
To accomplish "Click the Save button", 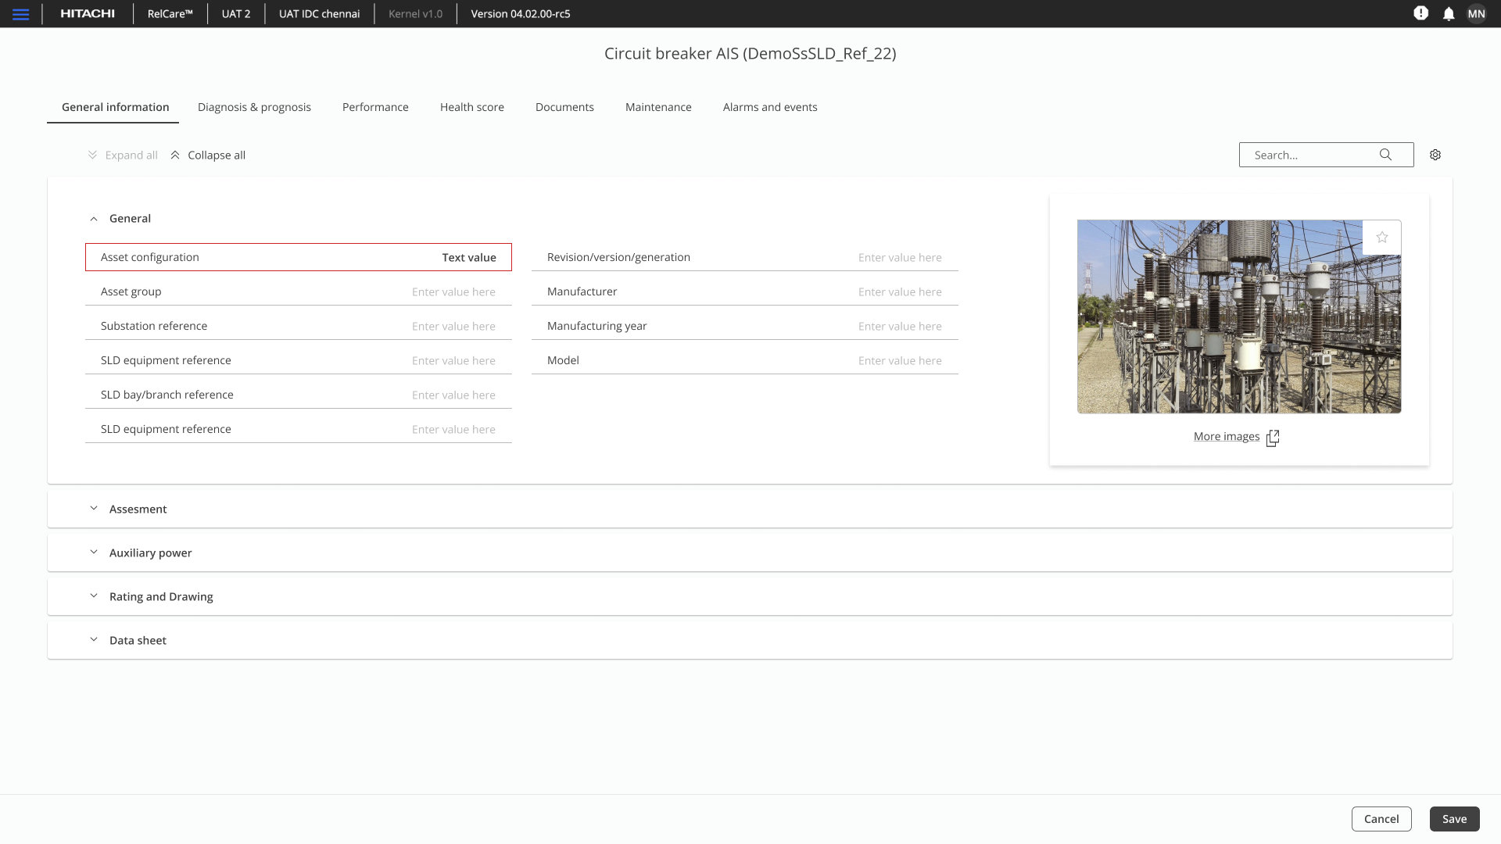I will coord(1454,819).
